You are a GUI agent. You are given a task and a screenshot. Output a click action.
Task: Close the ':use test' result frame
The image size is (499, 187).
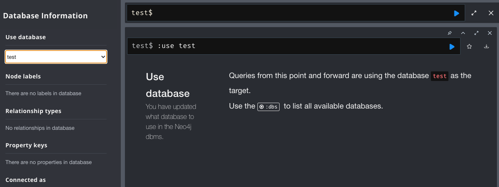coord(490,33)
